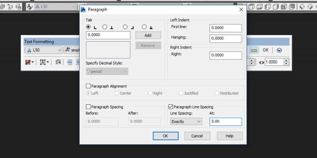Enable the Paragraph Spacing checkbox

(x=88, y=107)
